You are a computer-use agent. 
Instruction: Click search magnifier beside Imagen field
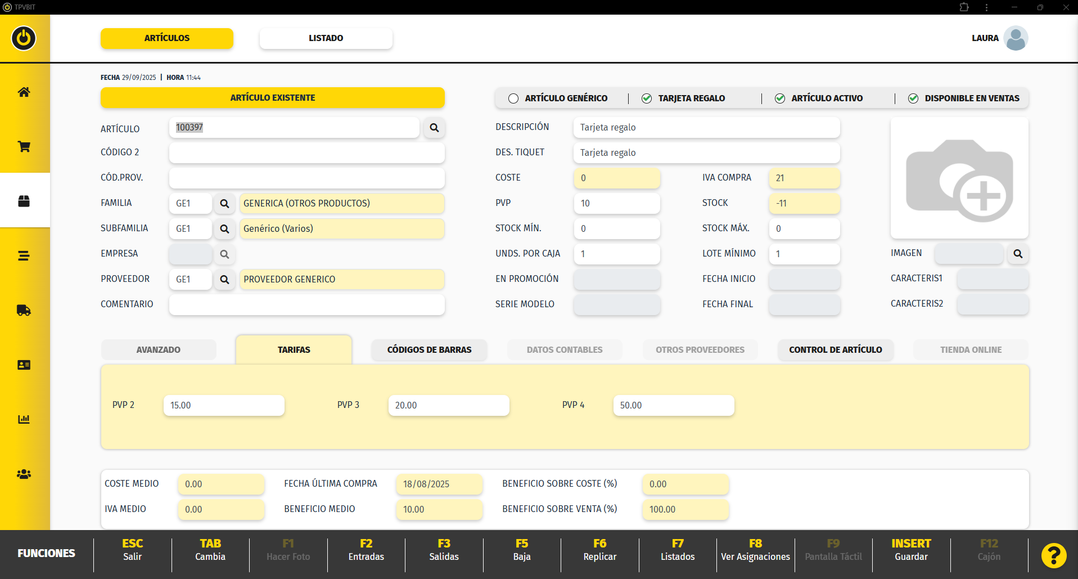click(x=1018, y=254)
